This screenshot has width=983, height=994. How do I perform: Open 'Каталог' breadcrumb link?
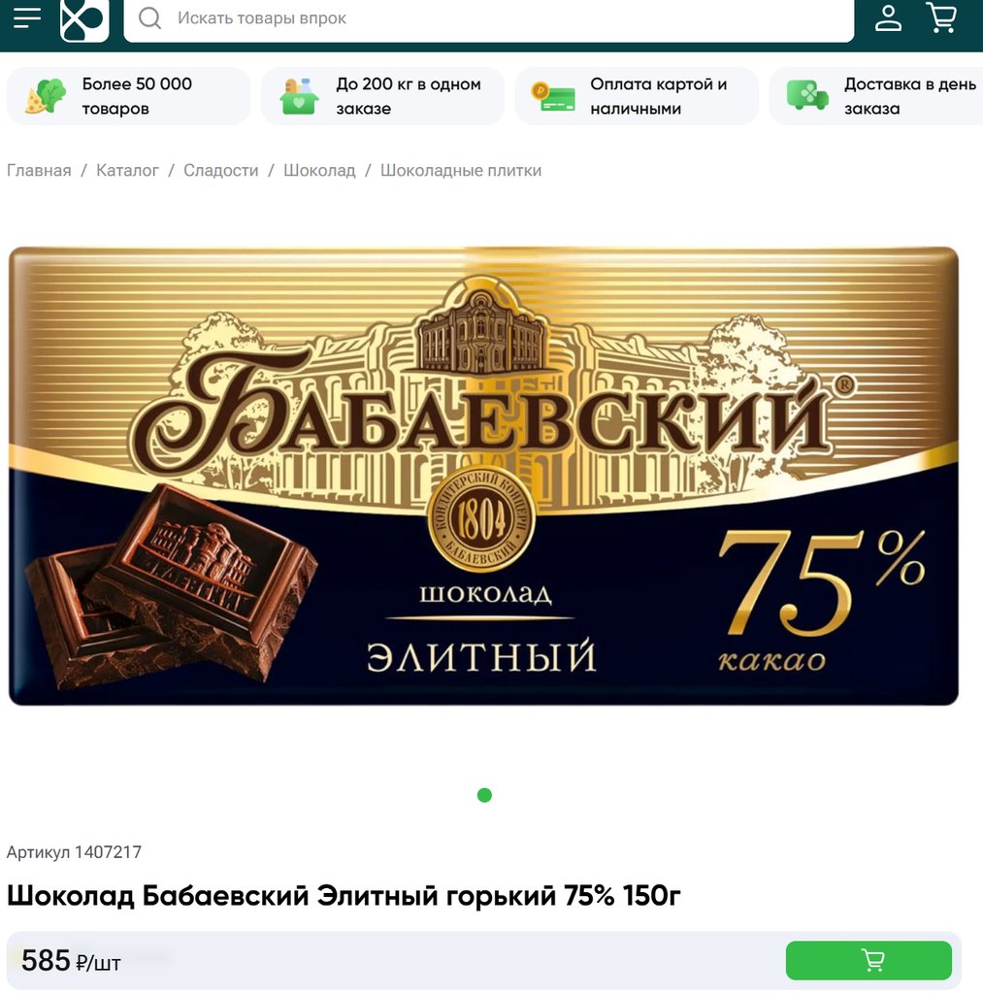click(x=127, y=171)
